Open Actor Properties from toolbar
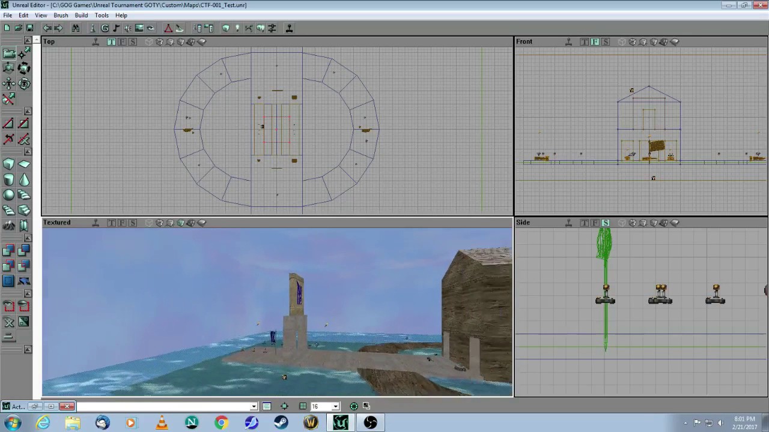This screenshot has width=769, height=432. pyautogui.click(x=198, y=28)
